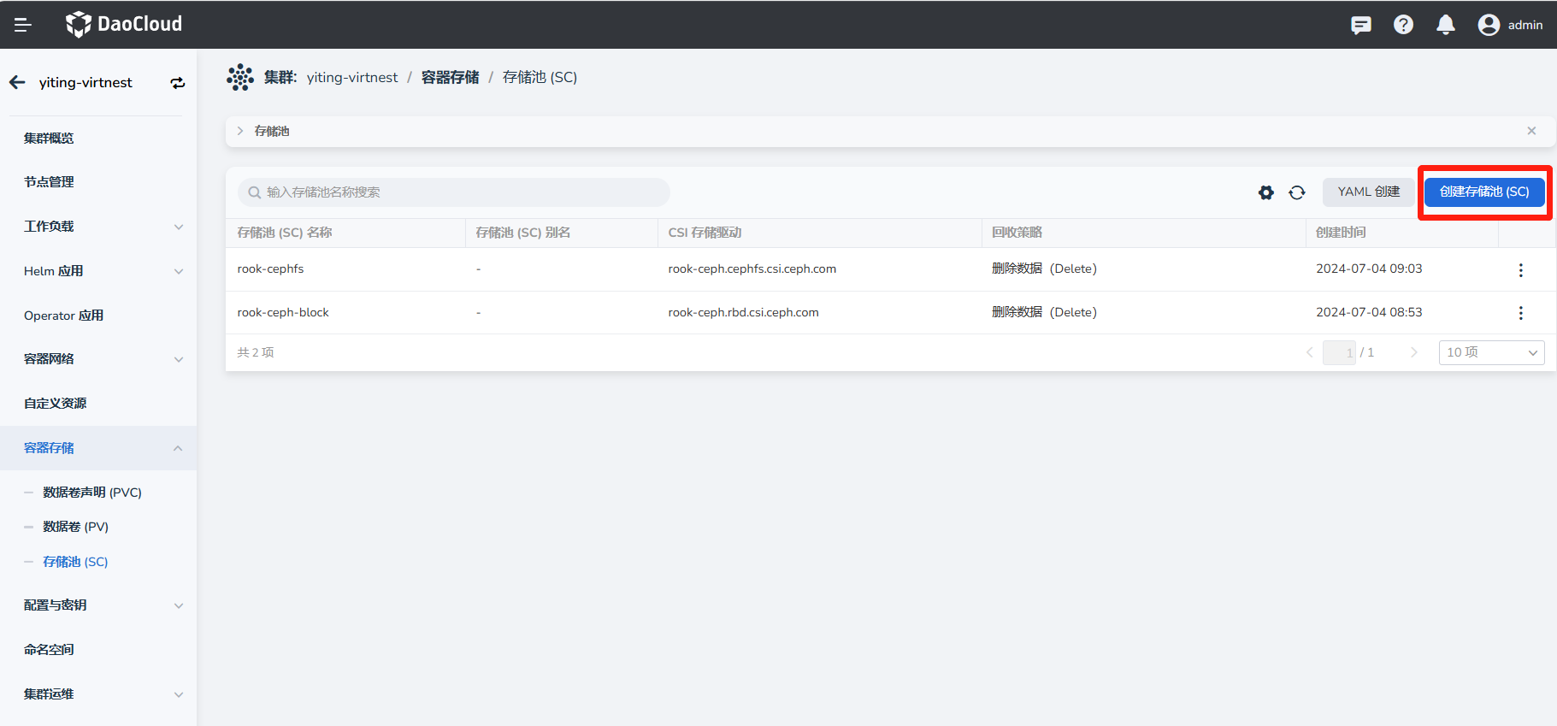This screenshot has height=726, width=1557.
Task: Open the hamburger navigation menu
Action: [x=23, y=25]
